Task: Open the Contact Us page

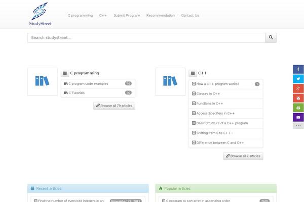Action: pyautogui.click(x=190, y=16)
